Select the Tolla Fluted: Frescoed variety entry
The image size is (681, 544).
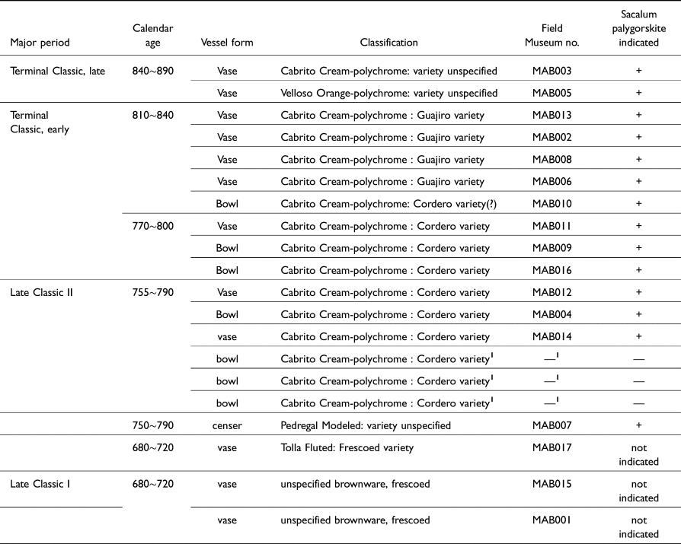point(347,447)
